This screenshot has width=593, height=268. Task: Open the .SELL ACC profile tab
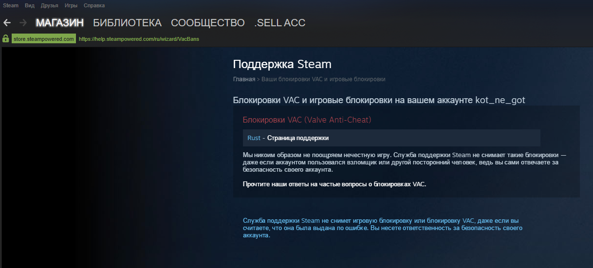(280, 22)
